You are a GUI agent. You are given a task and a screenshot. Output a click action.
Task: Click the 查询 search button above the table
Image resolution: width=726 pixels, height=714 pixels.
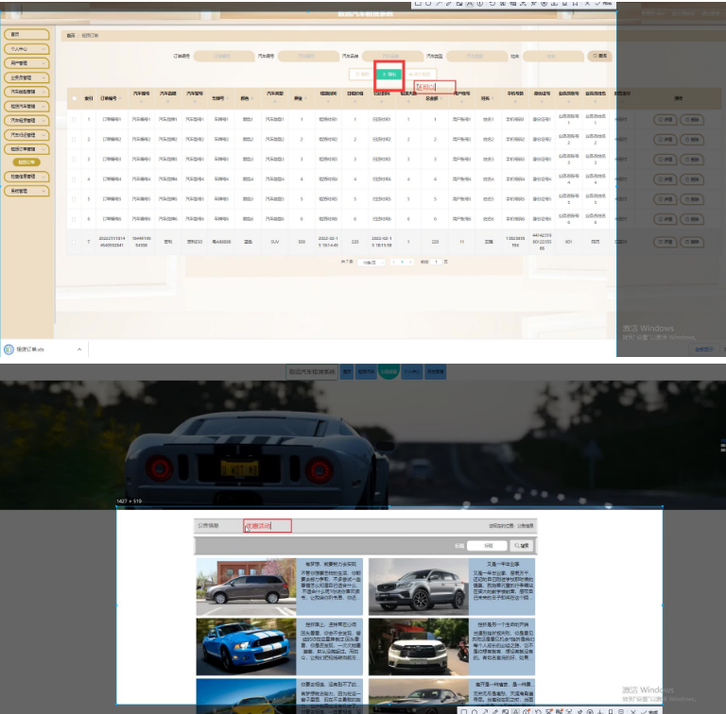[x=600, y=56]
